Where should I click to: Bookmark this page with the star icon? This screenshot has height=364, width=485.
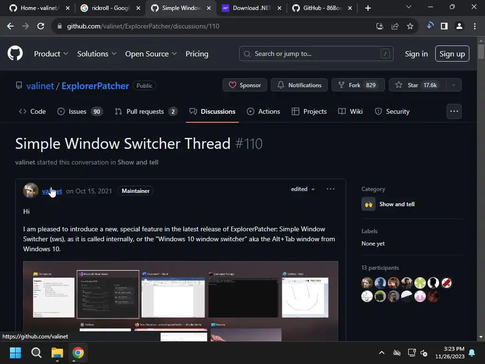410,27
